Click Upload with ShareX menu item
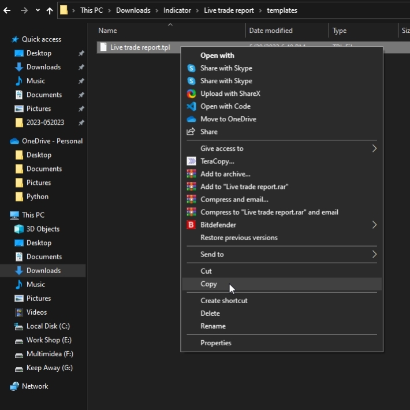410x410 pixels. 282,94
